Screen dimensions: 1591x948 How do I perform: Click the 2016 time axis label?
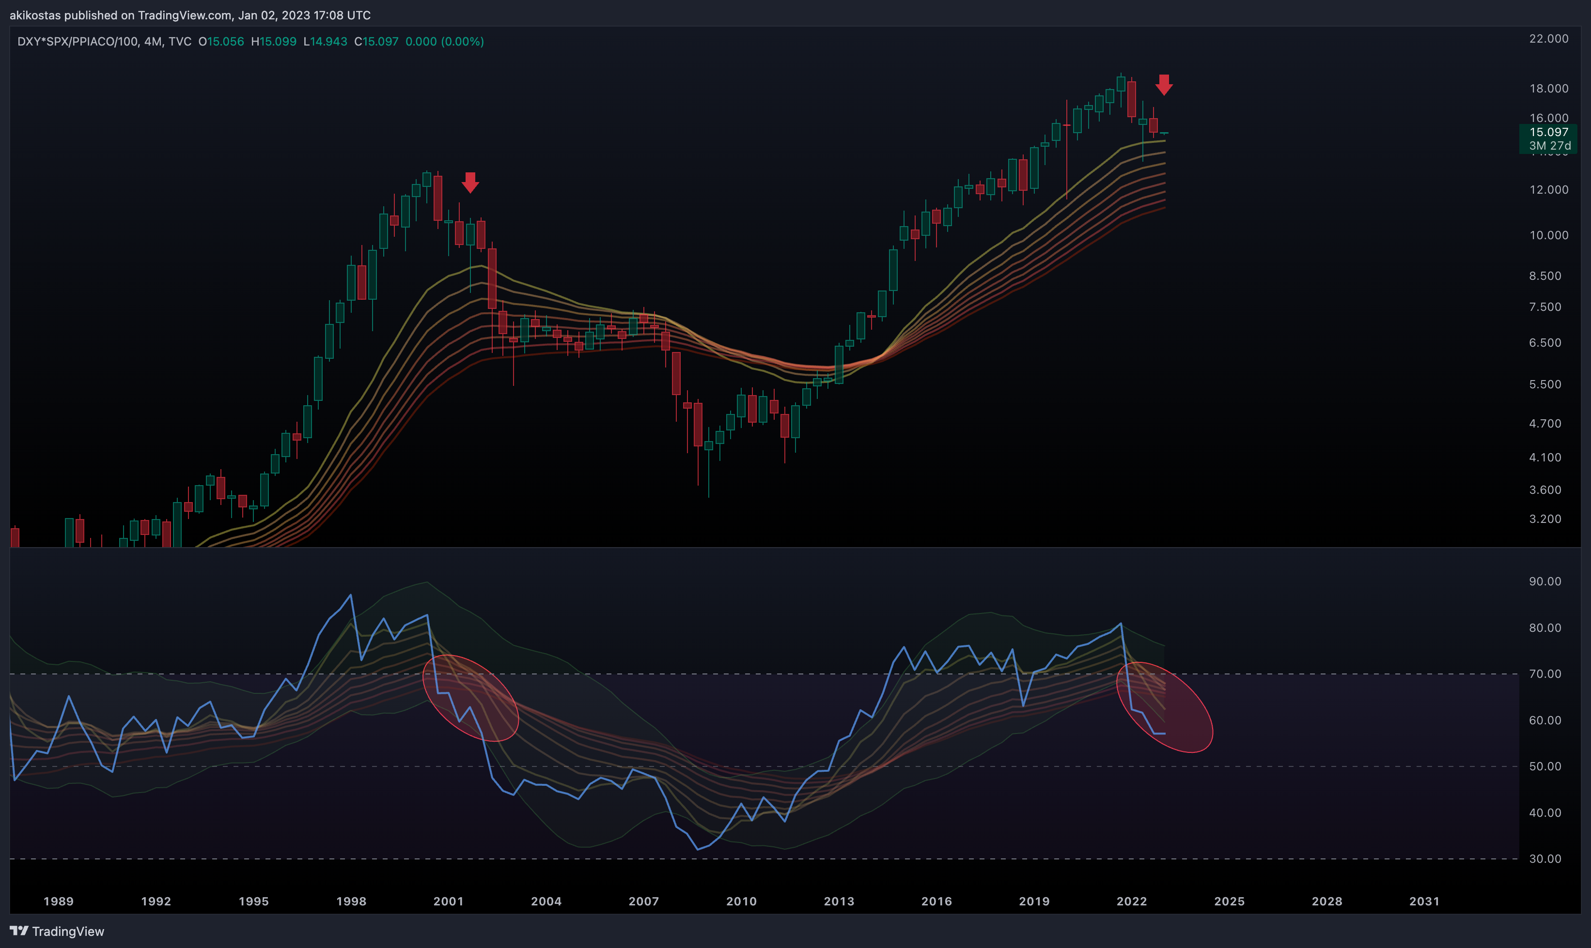(937, 902)
